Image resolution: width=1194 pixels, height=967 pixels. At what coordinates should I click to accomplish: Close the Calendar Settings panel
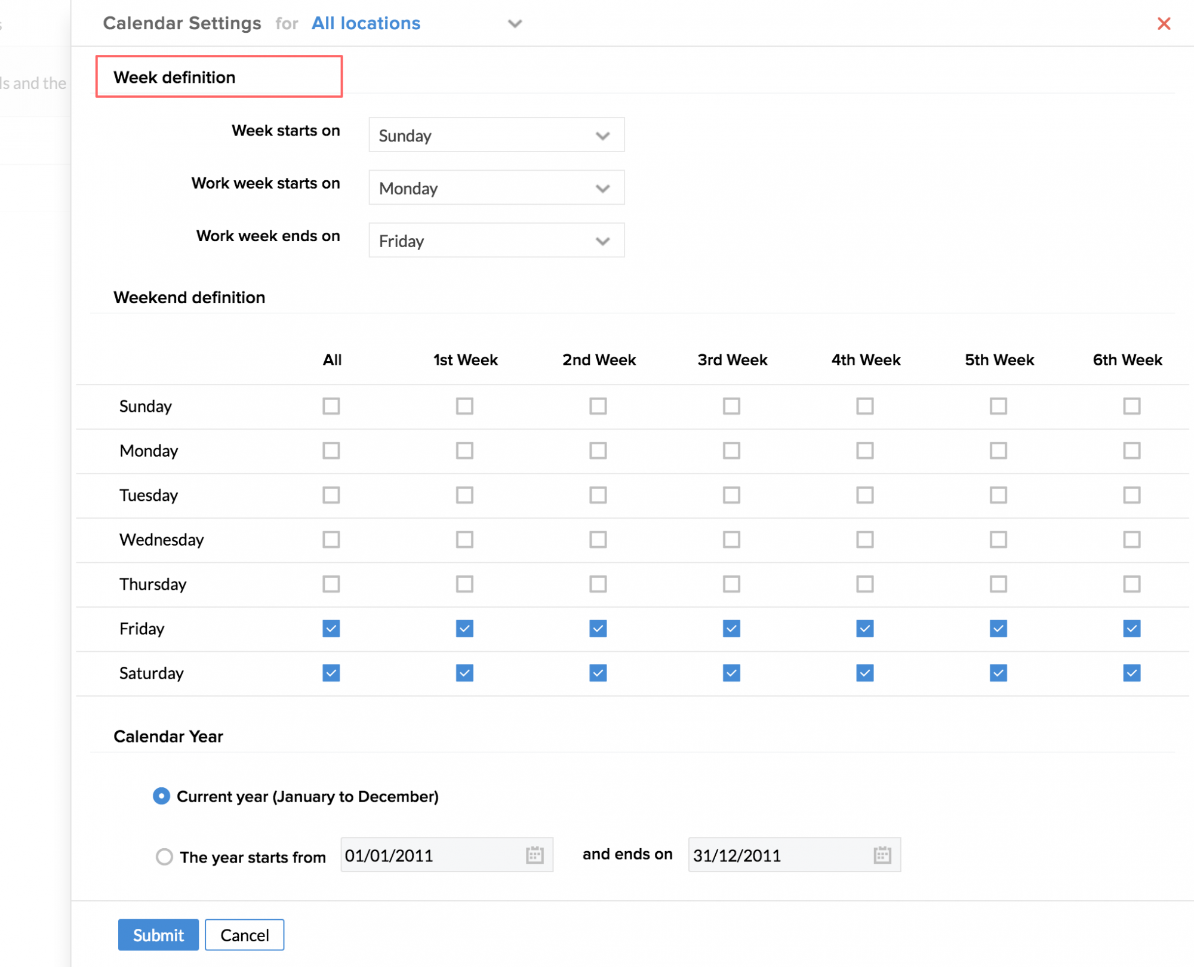coord(1164,24)
